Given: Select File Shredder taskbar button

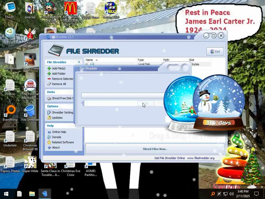Looking at the screenshot, I should (45, 194).
